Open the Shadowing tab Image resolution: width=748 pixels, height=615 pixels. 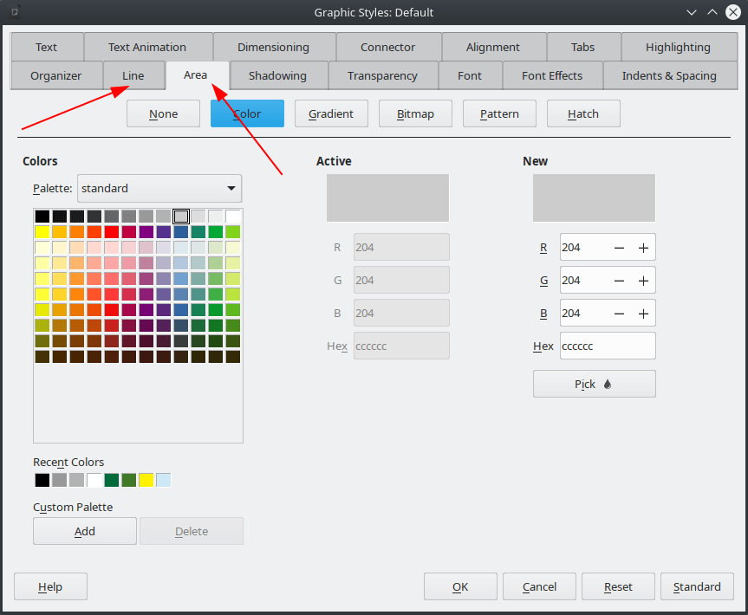277,76
